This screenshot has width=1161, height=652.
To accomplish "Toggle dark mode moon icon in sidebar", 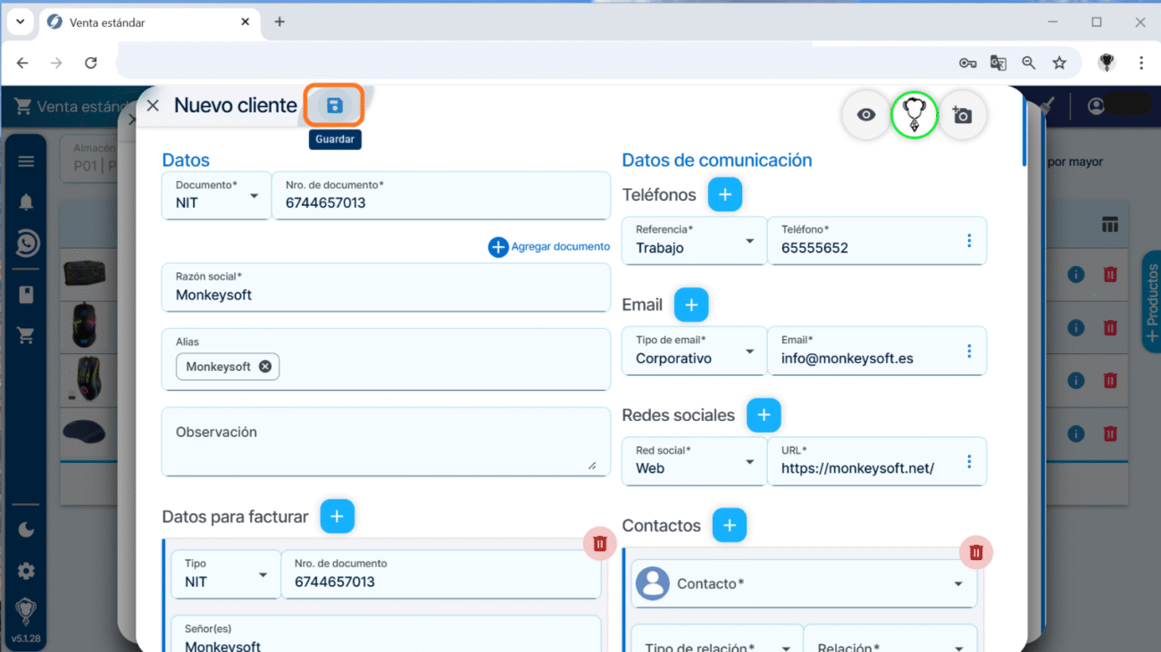I will click(26, 530).
